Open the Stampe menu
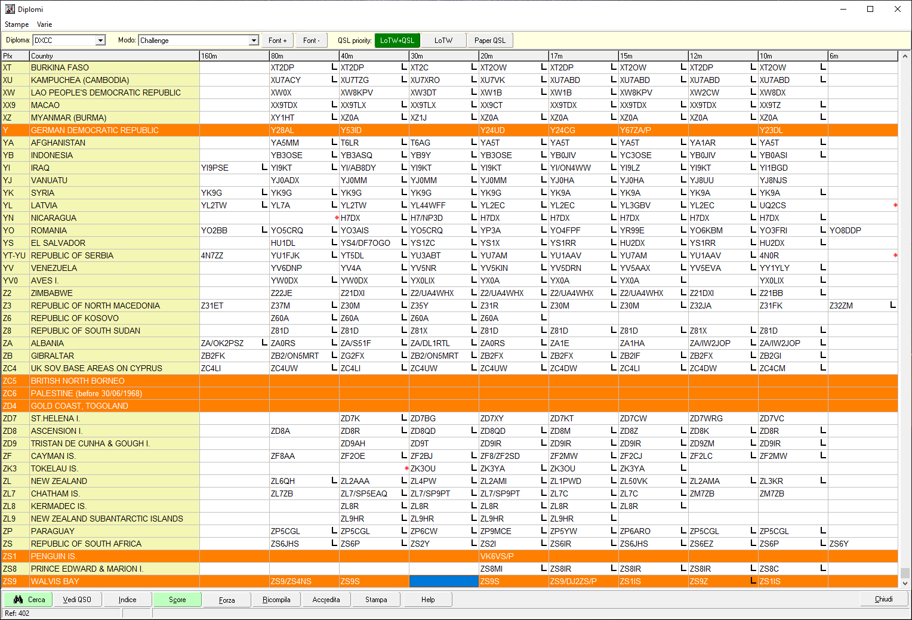Viewport: 912px width, 620px height. tap(17, 24)
